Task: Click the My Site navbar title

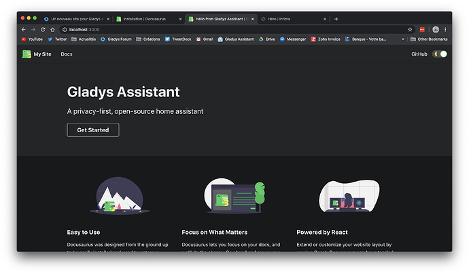Action: coord(42,54)
